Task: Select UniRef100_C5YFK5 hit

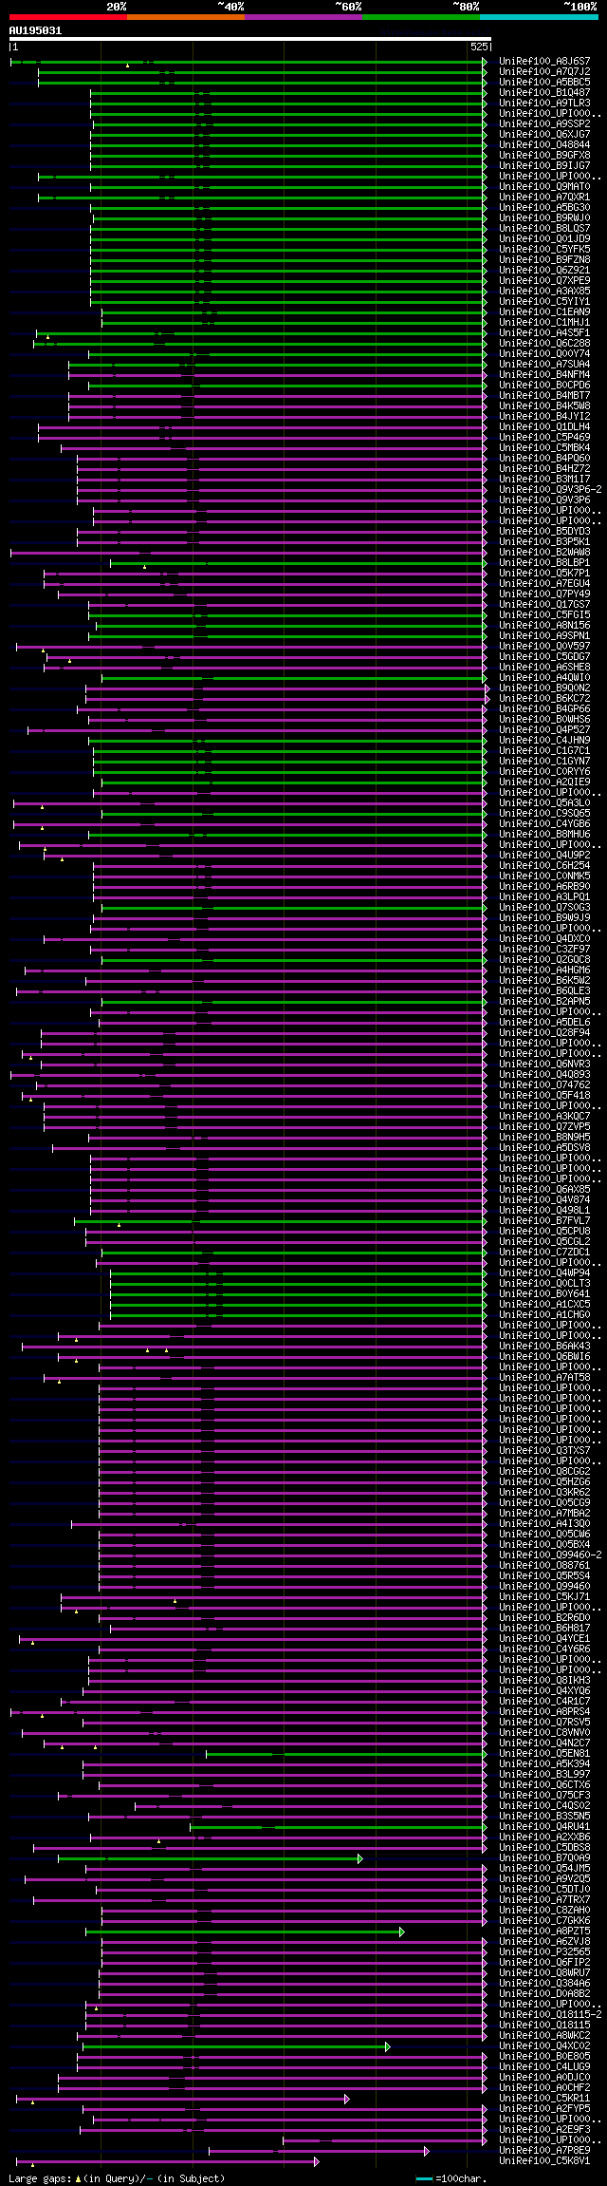Action: click(544, 250)
